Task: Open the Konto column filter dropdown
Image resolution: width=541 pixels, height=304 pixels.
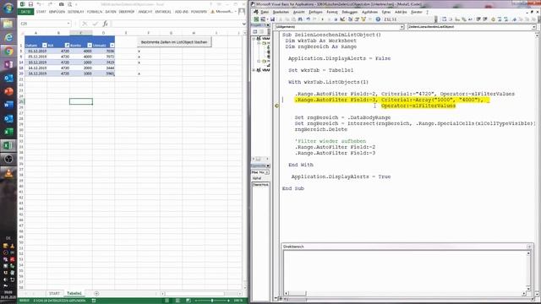Action: (x=90, y=45)
